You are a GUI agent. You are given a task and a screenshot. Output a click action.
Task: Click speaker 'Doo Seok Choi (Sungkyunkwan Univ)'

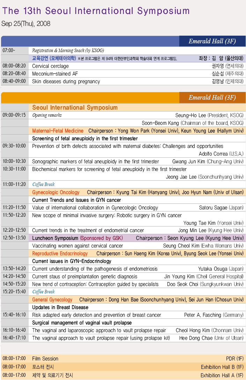click(205, 284)
